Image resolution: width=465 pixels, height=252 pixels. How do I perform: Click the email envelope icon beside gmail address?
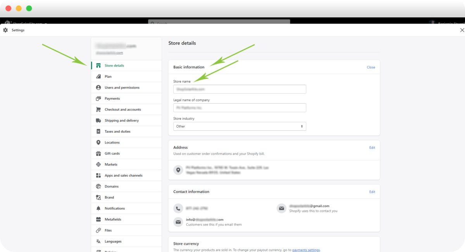281,208
